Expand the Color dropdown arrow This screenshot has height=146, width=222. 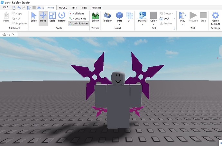pyautogui.click(x=153, y=24)
